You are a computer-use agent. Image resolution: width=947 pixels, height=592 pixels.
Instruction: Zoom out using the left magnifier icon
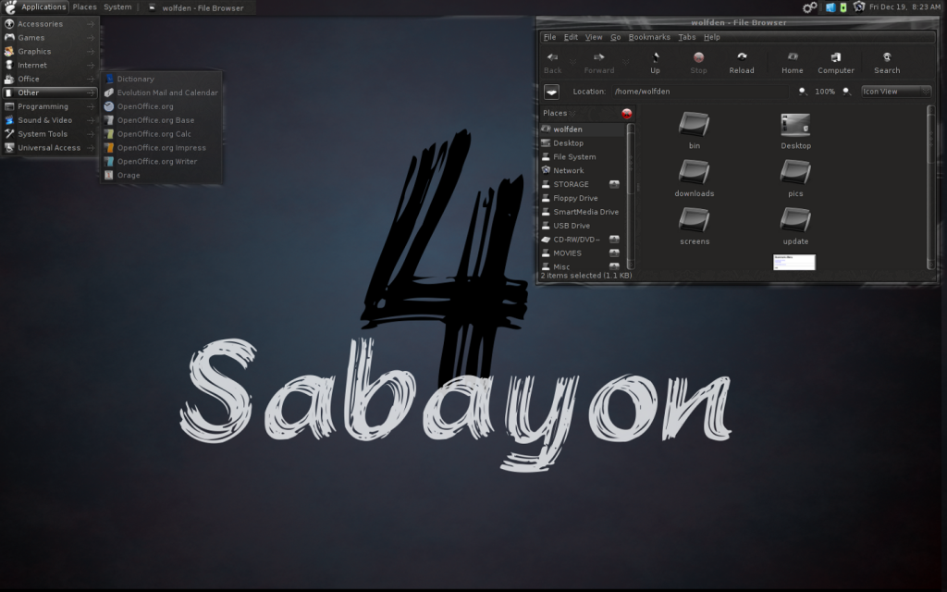[803, 92]
